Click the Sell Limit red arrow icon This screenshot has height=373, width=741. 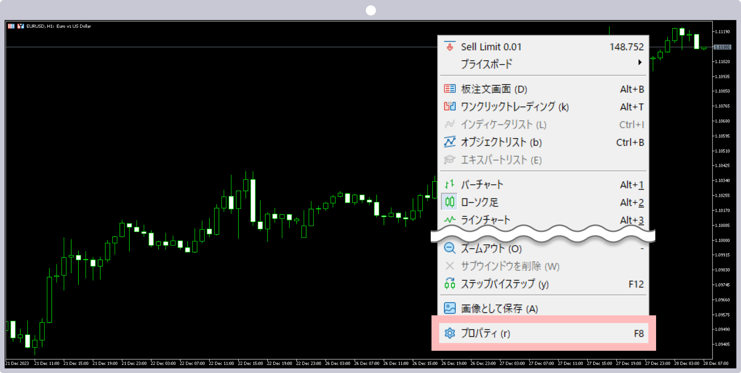pyautogui.click(x=450, y=47)
